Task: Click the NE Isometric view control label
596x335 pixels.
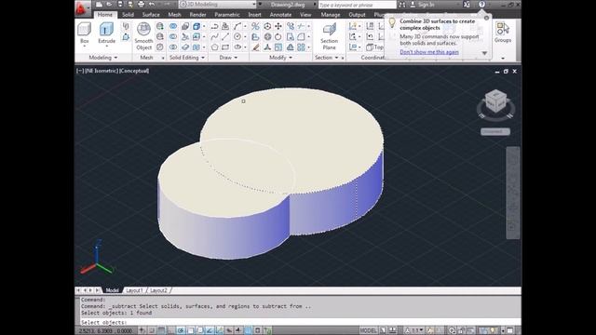Action: 102,71
